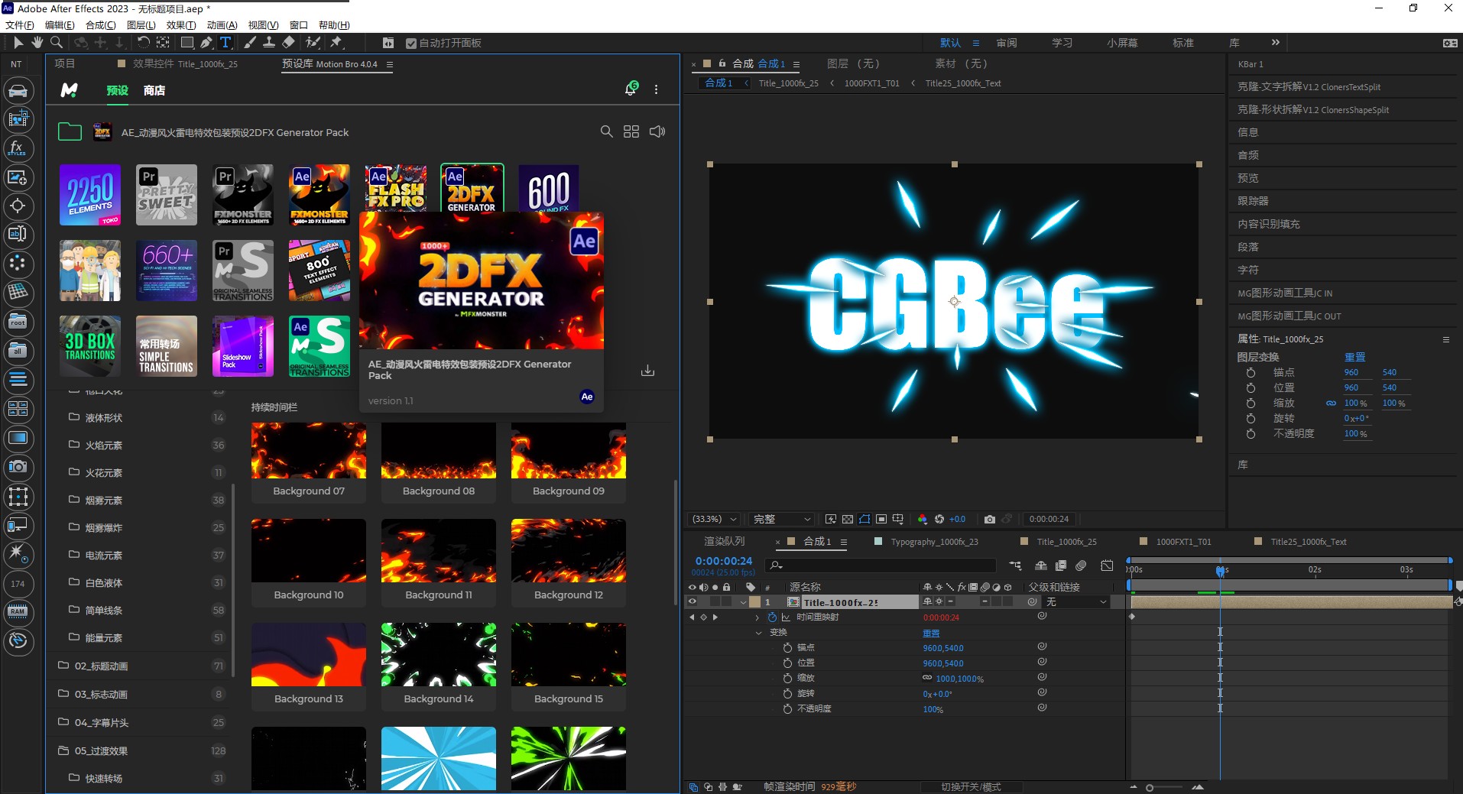The image size is (1463, 794).
Task: Open the 文件(F) menu
Action: point(20,24)
